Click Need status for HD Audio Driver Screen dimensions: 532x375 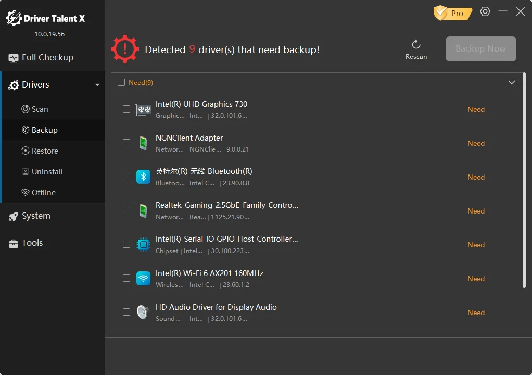[476, 312]
